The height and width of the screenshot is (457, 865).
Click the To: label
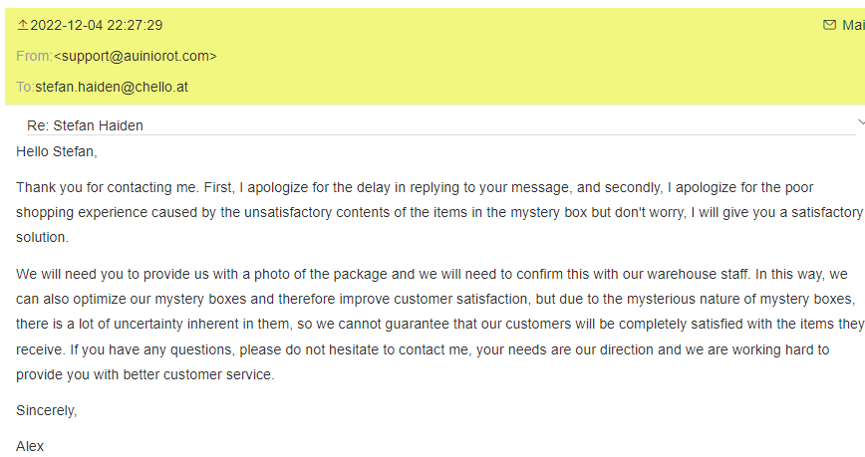tap(25, 87)
